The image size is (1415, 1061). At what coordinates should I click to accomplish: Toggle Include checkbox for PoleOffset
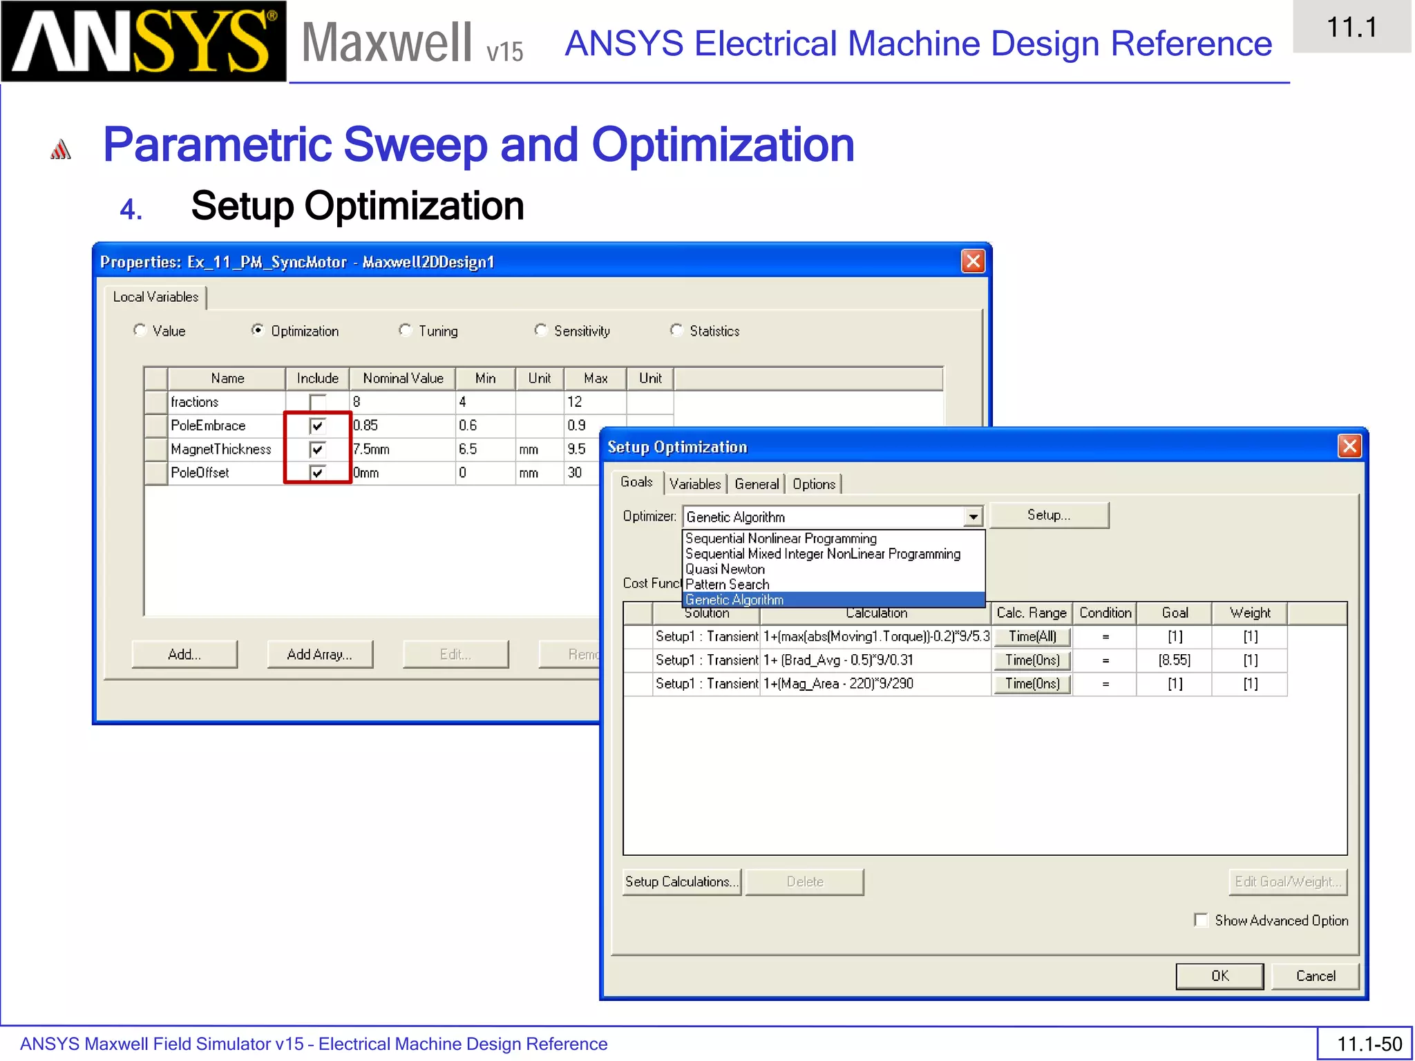point(318,472)
